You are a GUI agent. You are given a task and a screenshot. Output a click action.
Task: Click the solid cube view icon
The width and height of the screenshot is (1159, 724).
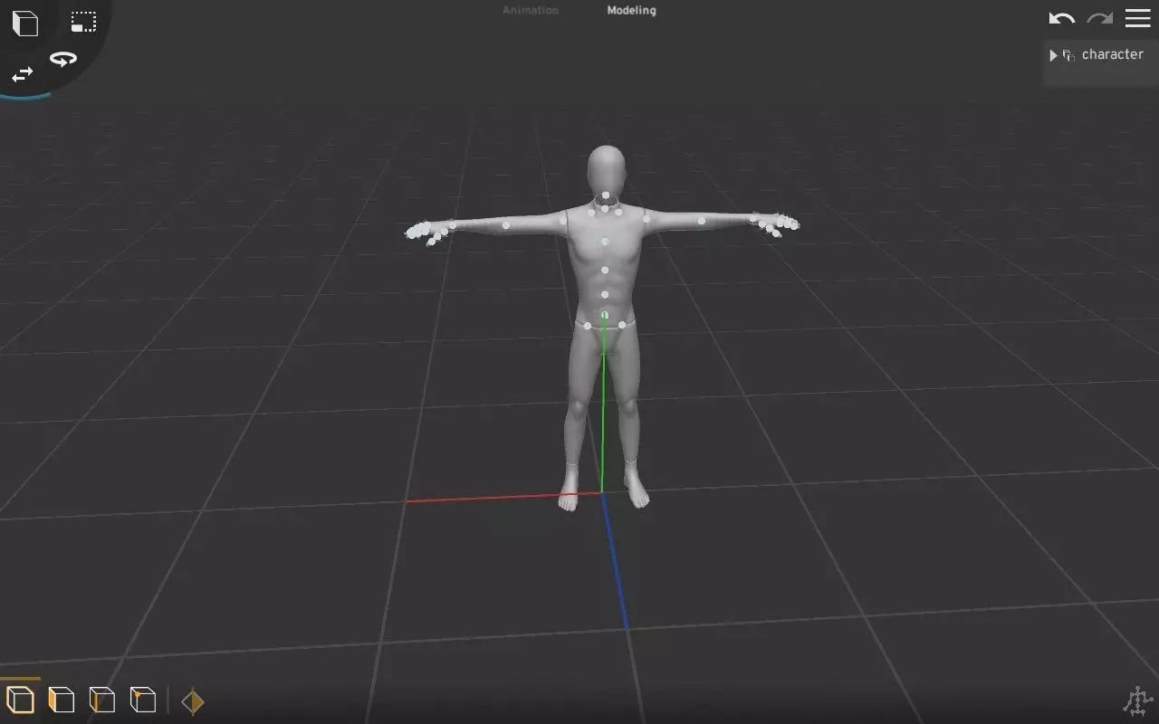25,23
